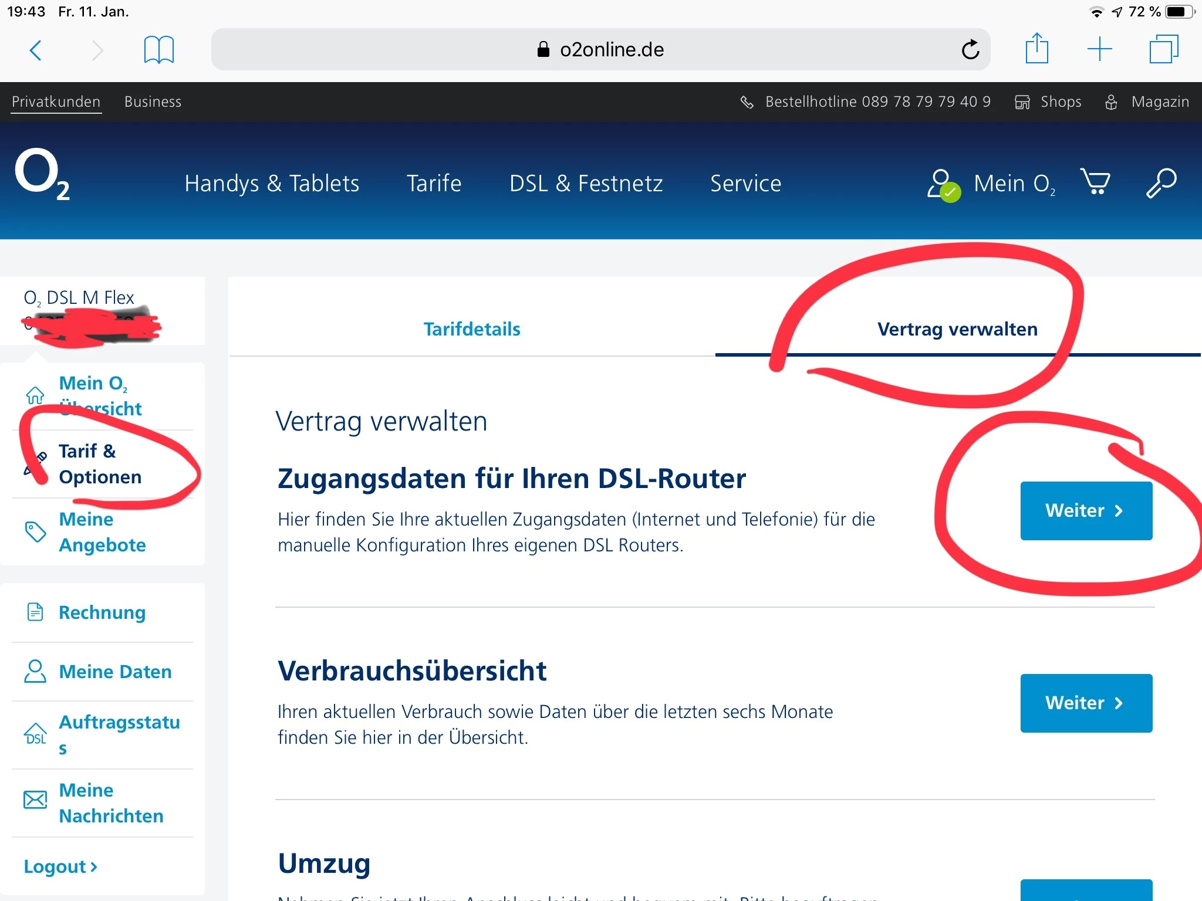The width and height of the screenshot is (1202, 901).
Task: Switch to Business customer section
Action: (x=153, y=102)
